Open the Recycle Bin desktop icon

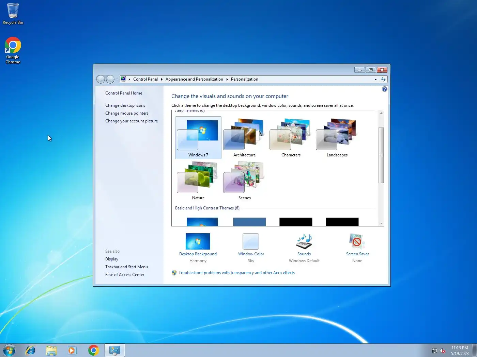[13, 14]
